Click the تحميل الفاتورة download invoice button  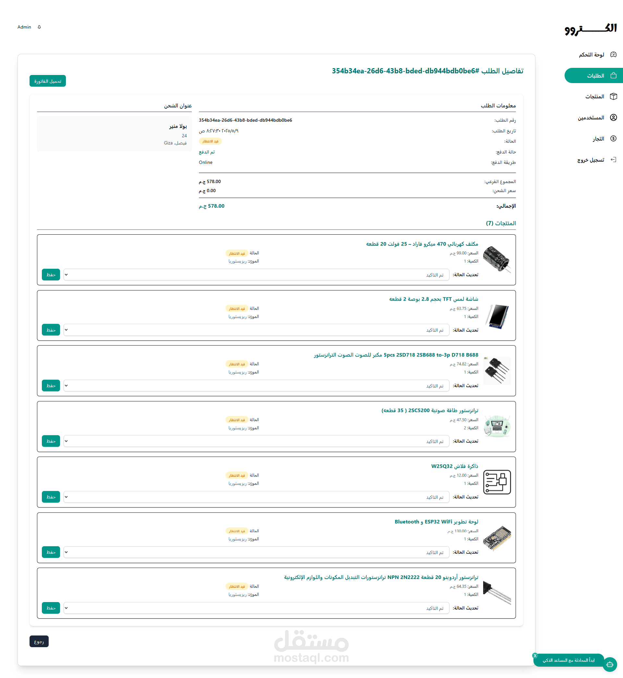[x=47, y=81]
